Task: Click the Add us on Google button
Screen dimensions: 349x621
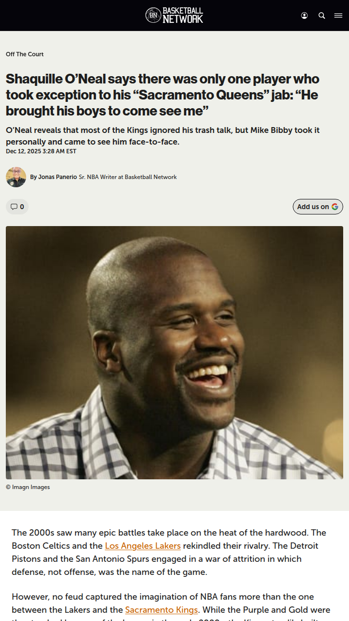Action: [318, 207]
